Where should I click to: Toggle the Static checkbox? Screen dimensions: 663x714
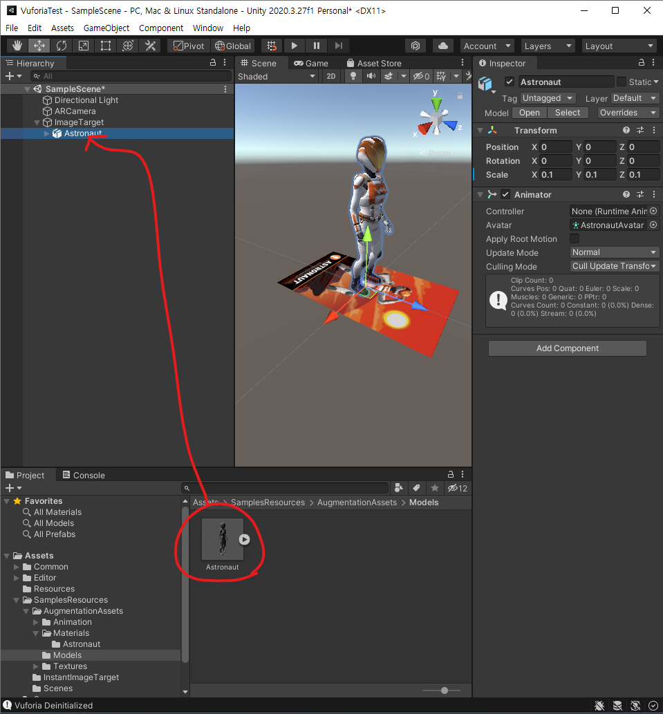(x=621, y=82)
